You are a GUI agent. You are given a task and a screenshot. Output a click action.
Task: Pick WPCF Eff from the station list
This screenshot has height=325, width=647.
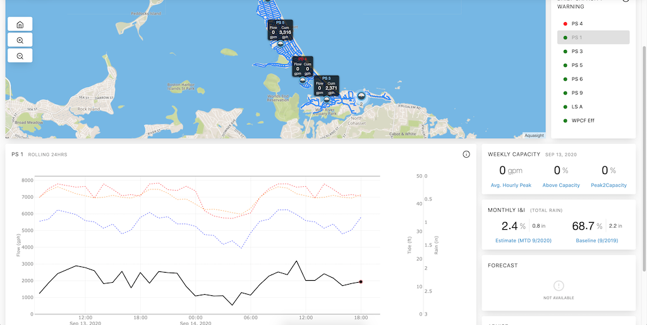coord(583,121)
